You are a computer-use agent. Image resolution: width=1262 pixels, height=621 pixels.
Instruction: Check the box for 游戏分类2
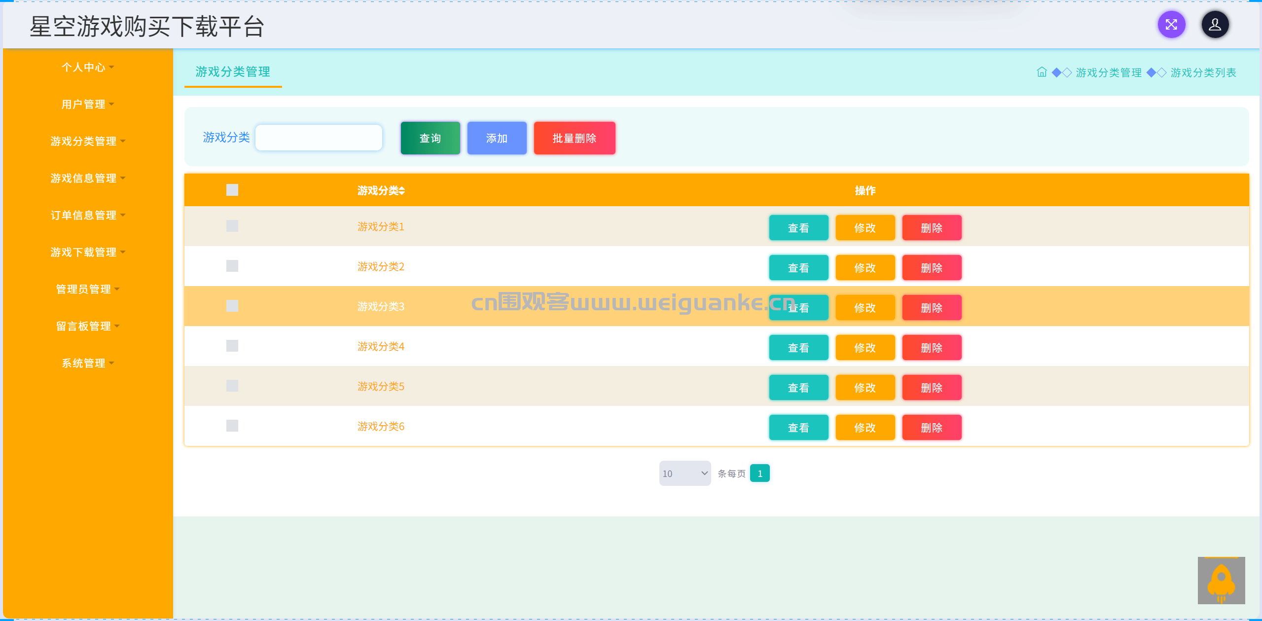click(232, 266)
